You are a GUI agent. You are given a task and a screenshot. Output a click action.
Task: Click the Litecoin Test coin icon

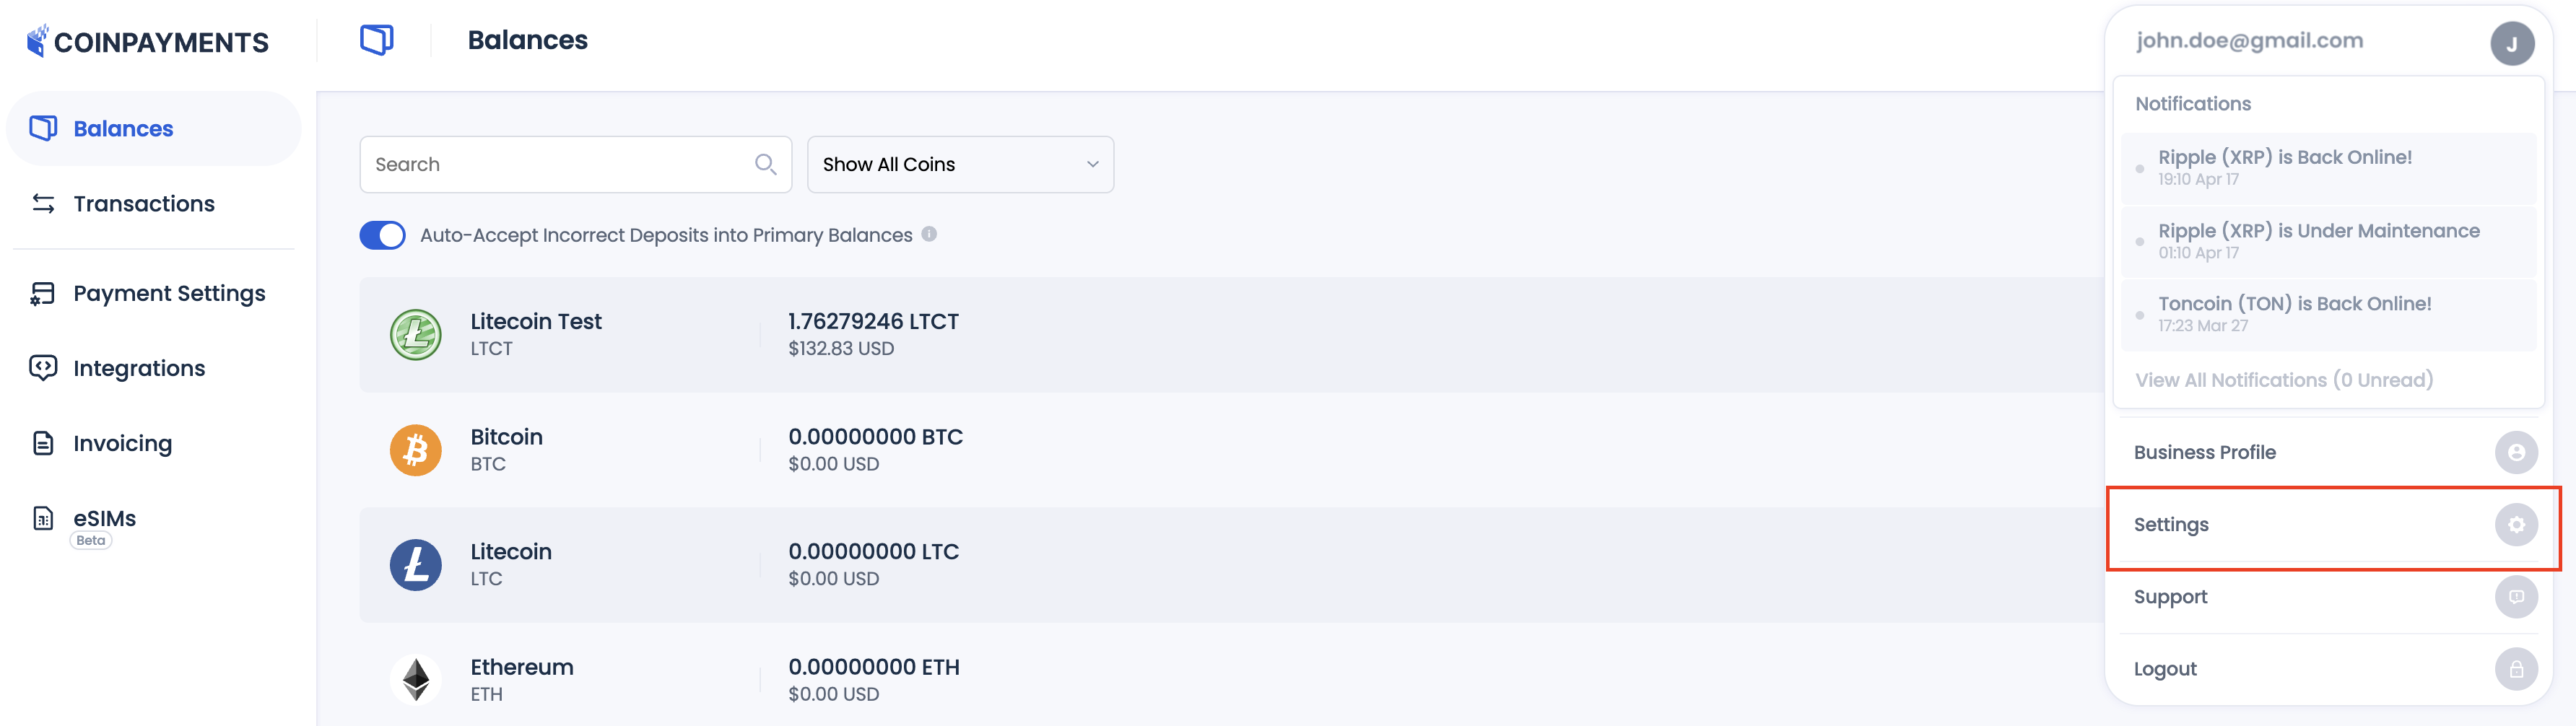pyautogui.click(x=415, y=335)
